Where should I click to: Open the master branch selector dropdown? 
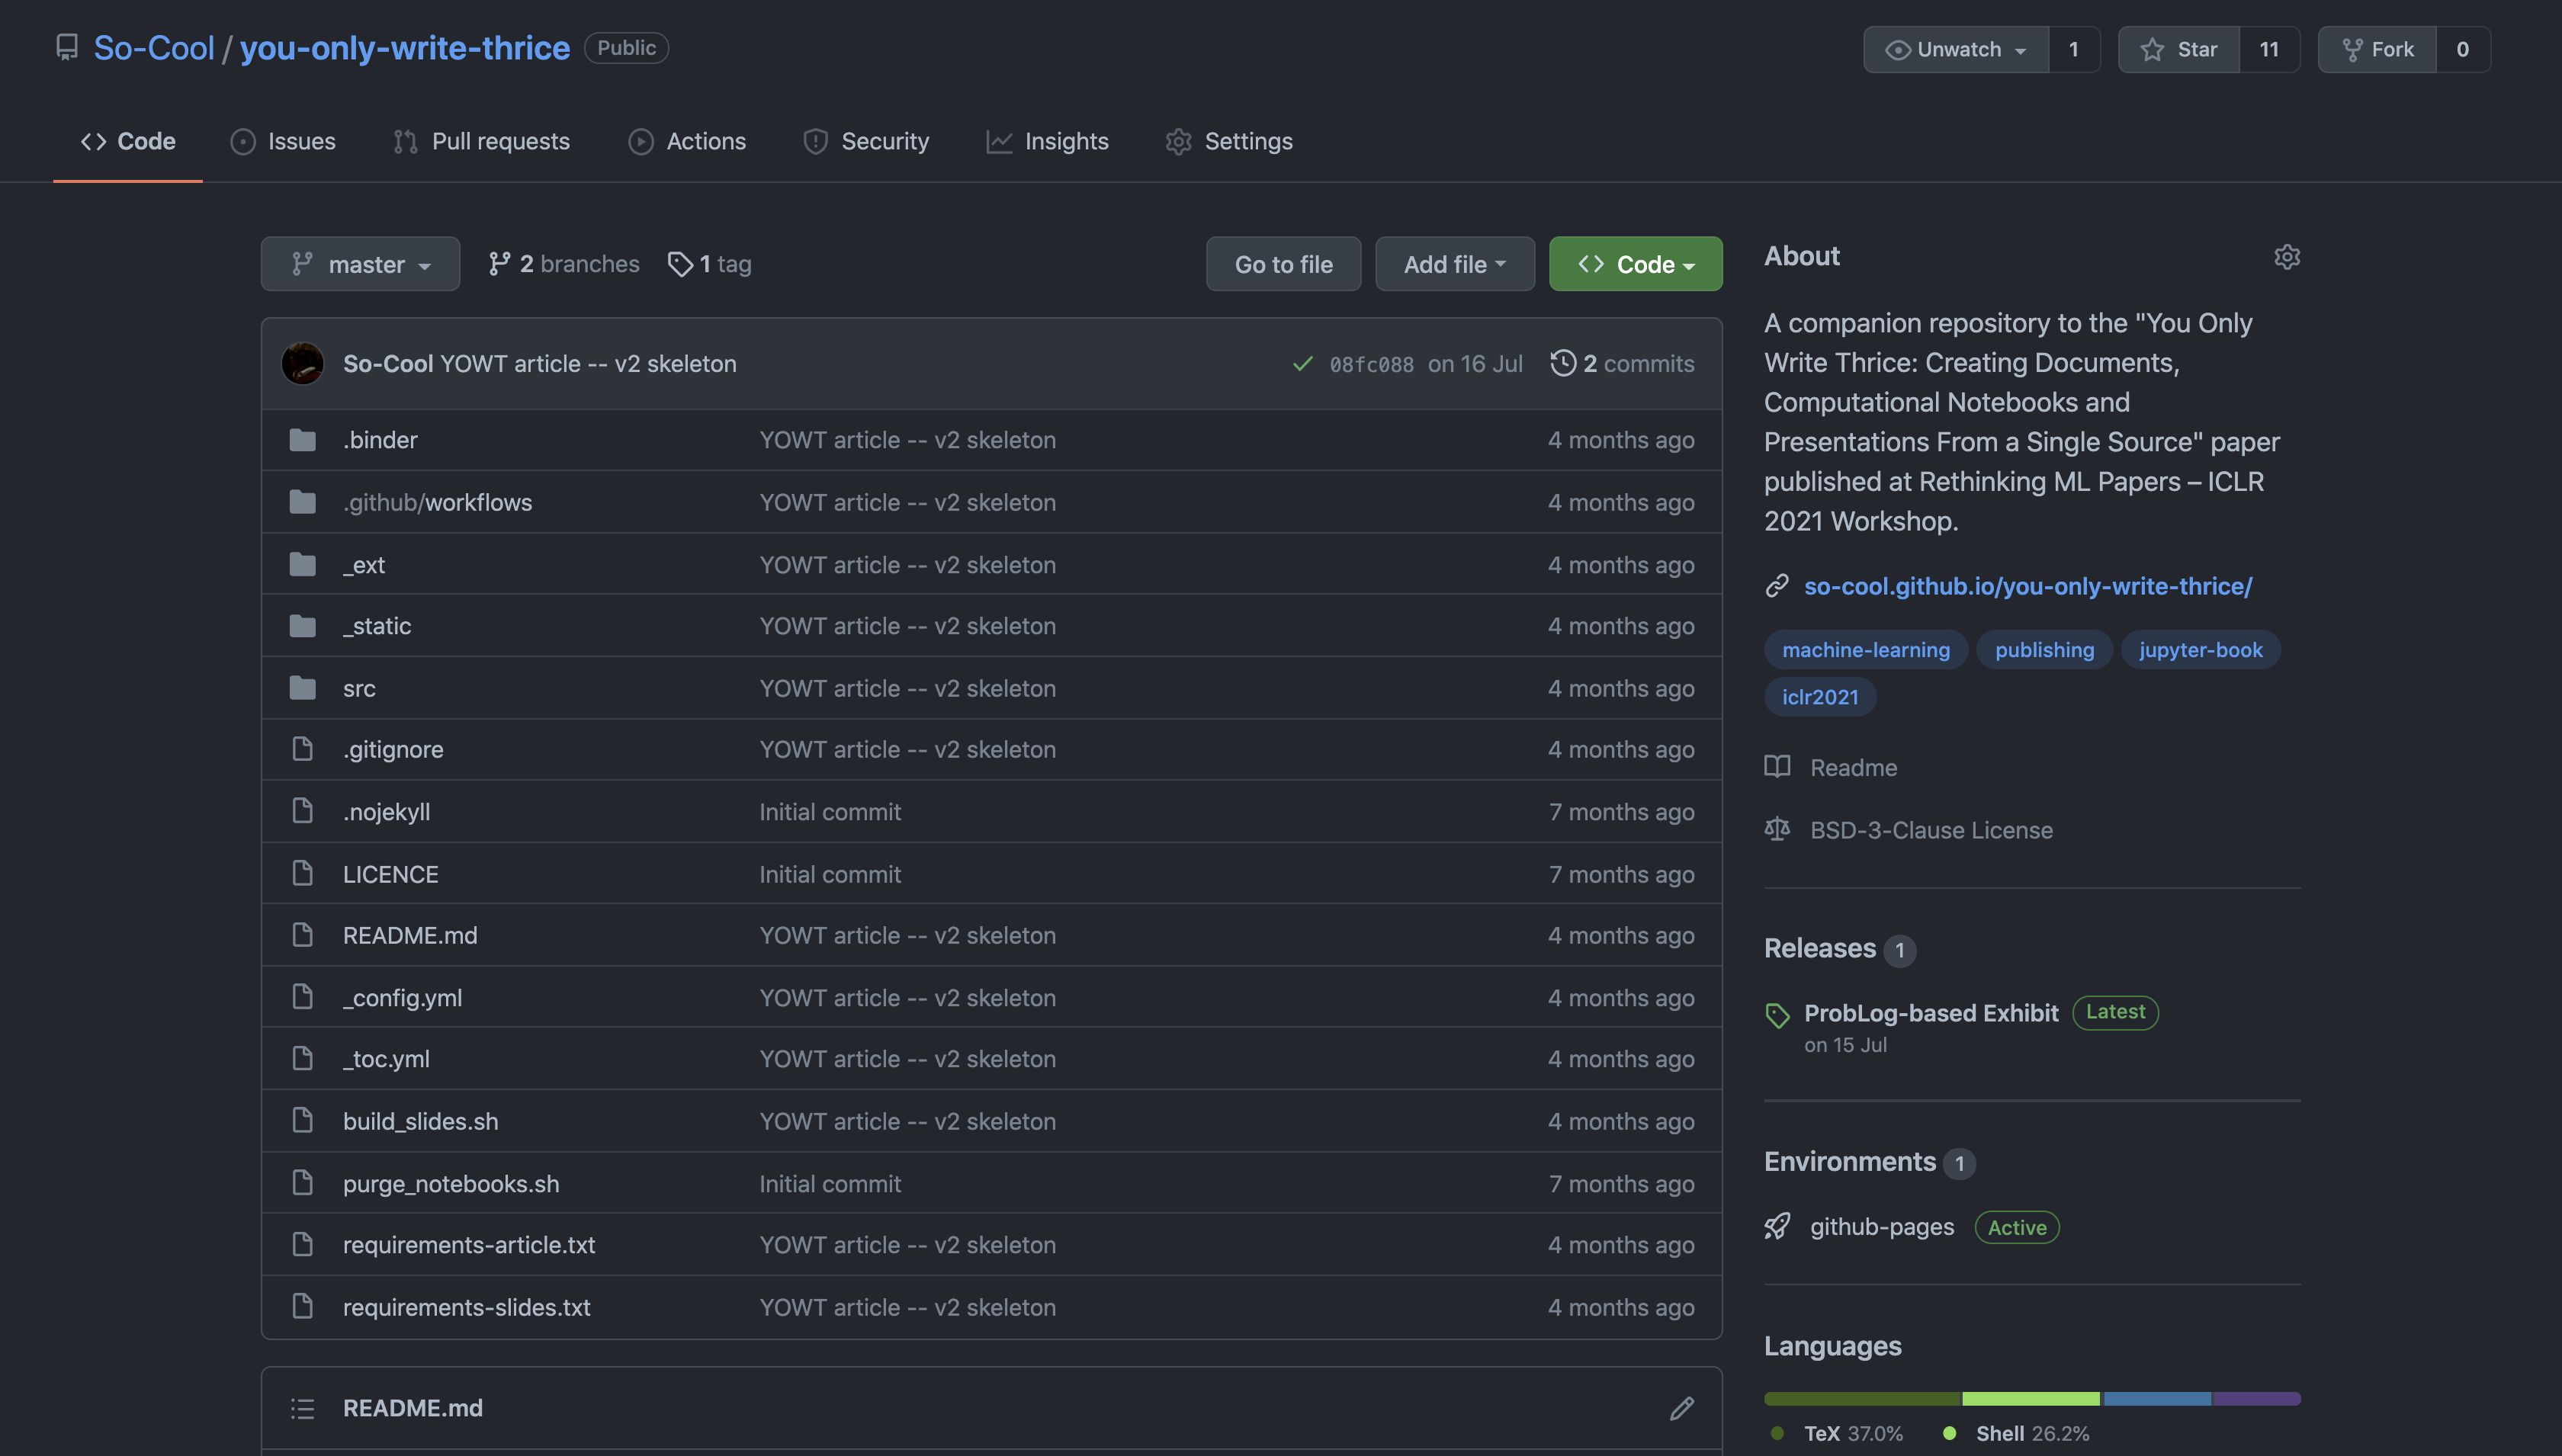(360, 264)
